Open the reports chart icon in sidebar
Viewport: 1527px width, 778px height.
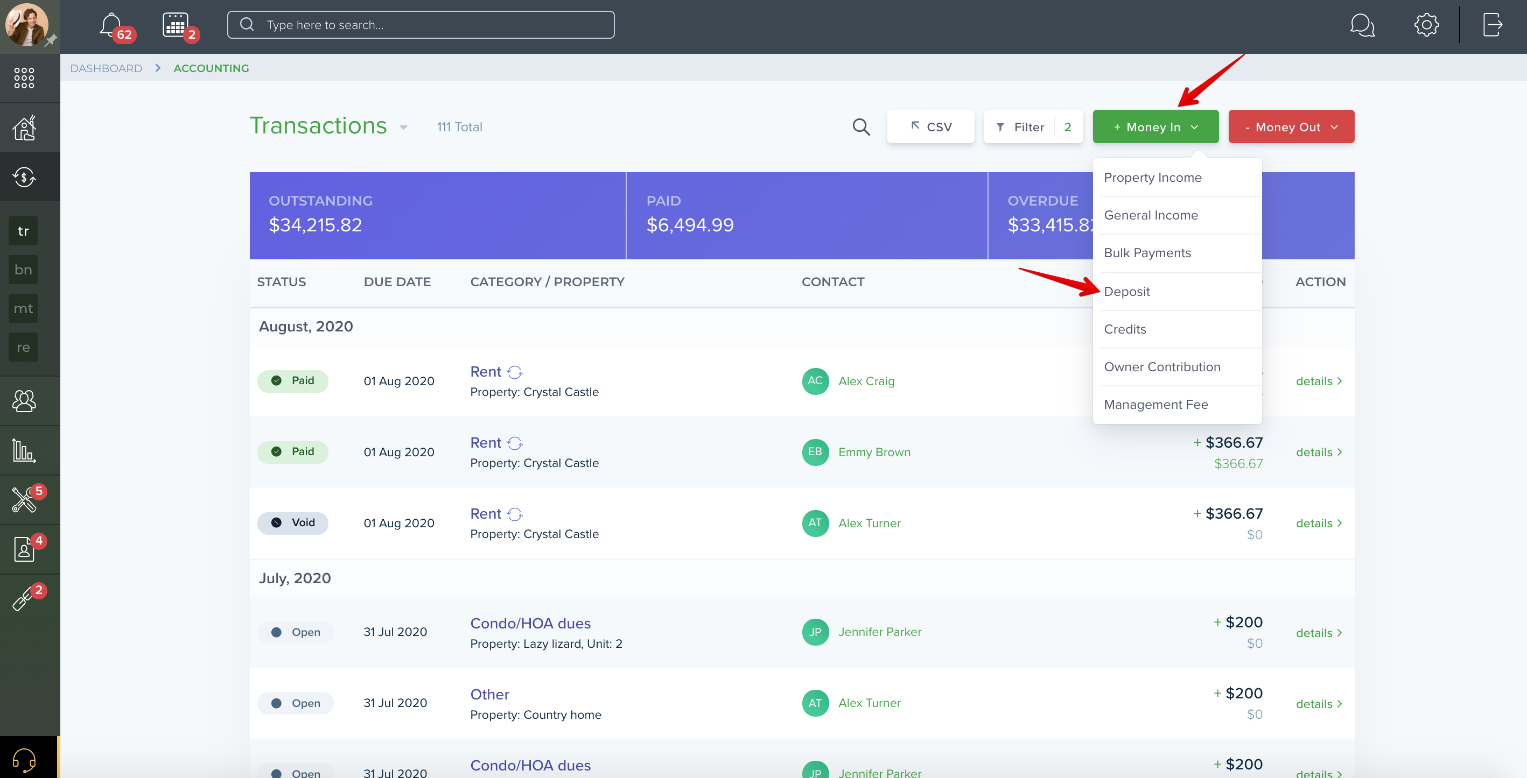(x=24, y=451)
